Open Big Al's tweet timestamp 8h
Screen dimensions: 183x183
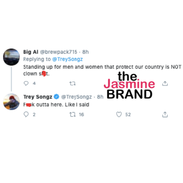86,52
